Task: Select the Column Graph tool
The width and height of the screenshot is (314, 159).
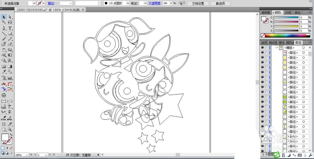Action: pyautogui.click(x=10, y=78)
